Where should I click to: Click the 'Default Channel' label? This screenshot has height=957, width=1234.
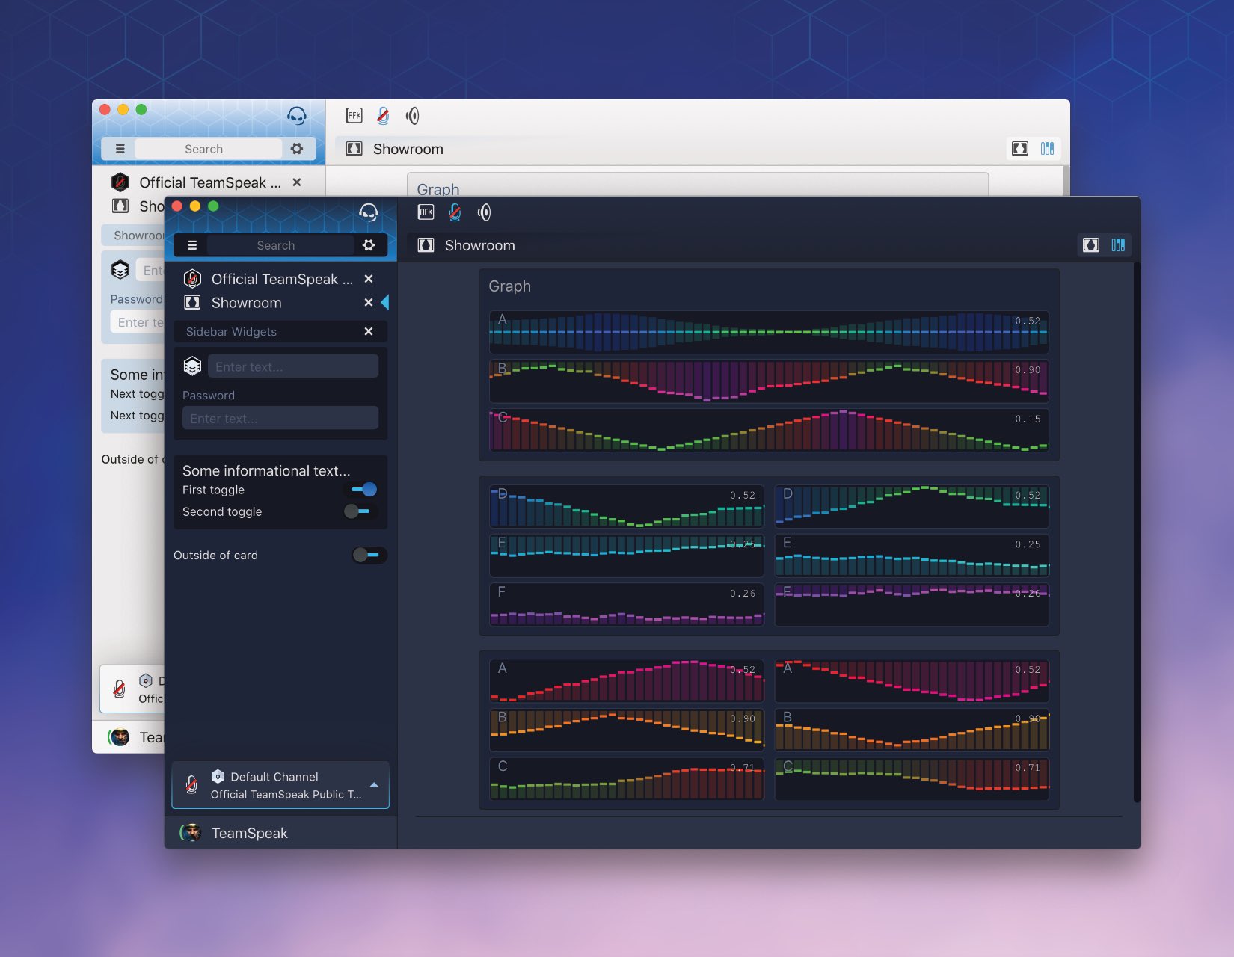coord(274,777)
